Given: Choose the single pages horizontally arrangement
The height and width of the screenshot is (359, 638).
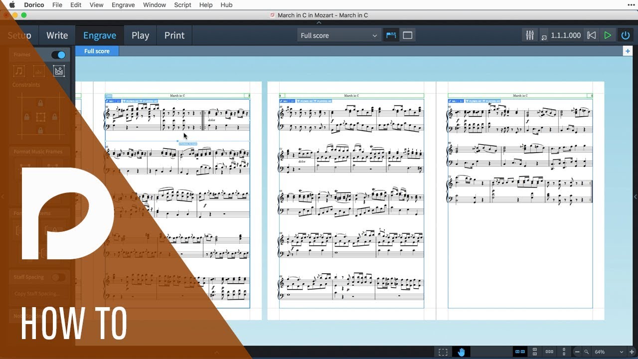Looking at the screenshot, I should pyautogui.click(x=549, y=352).
